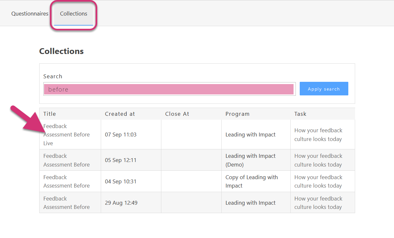Open the Copy of Leading with Impact program
Image resolution: width=394 pixels, height=238 pixels.
click(x=251, y=181)
